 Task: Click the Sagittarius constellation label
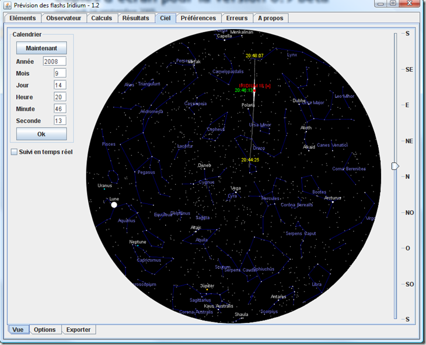coord(200,300)
